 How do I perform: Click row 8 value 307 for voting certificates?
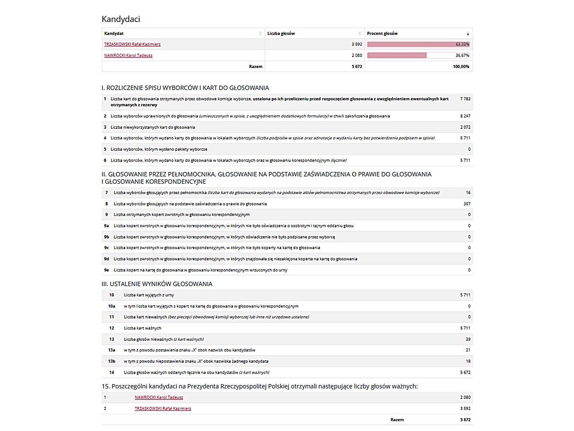[467, 204]
